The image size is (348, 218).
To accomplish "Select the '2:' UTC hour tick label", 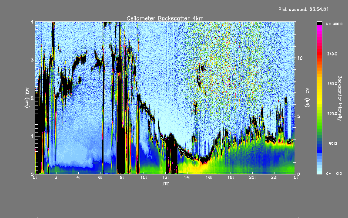I will [x=57, y=177].
